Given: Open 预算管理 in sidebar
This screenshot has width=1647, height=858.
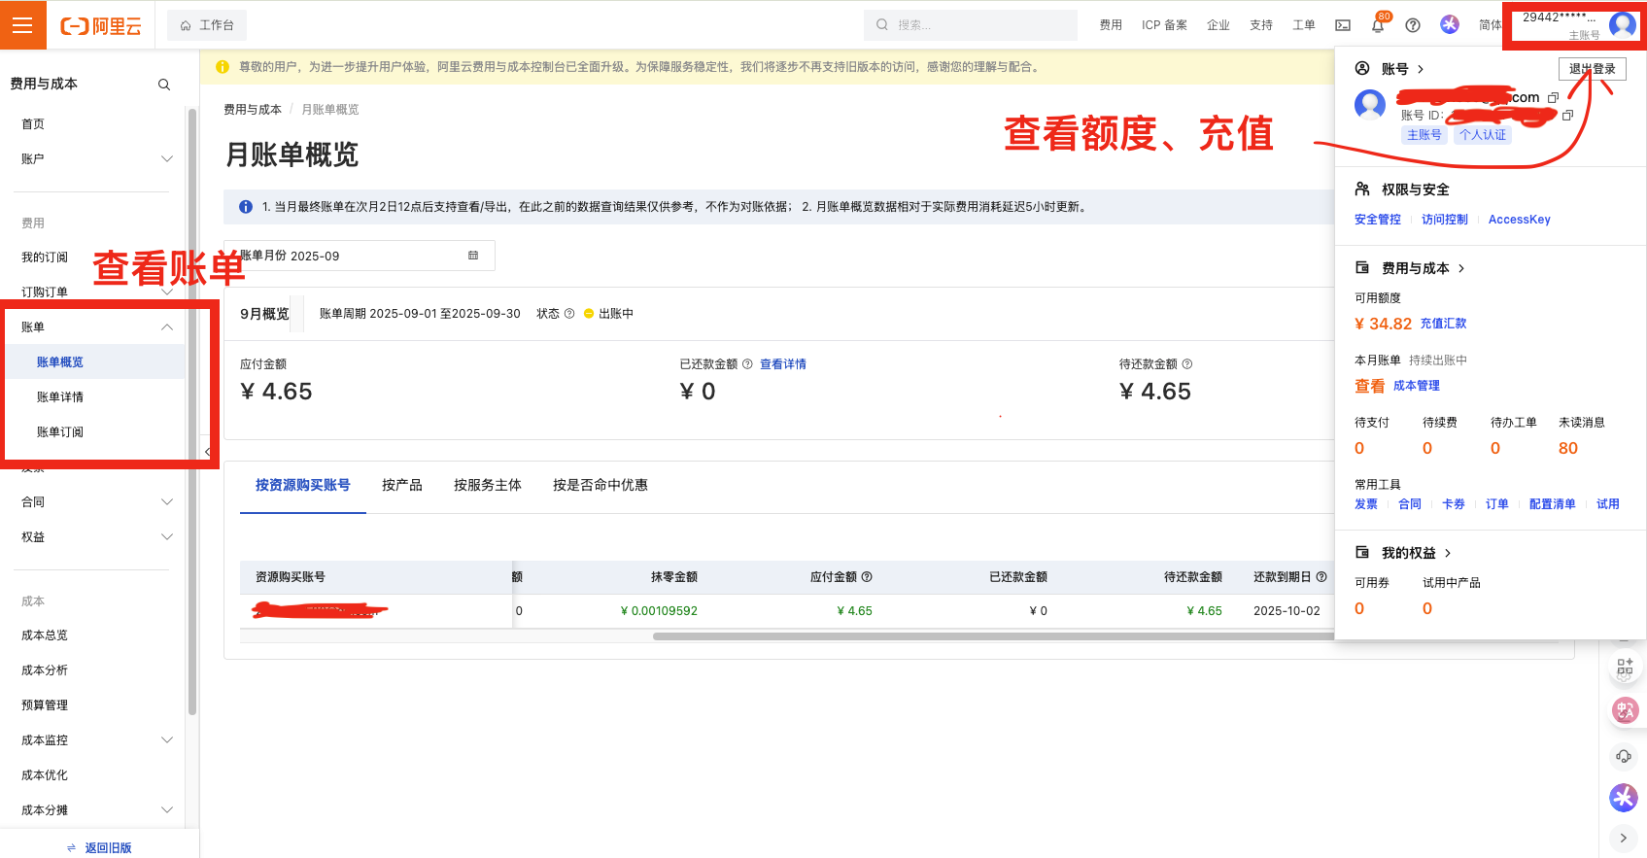Looking at the screenshot, I should click(x=45, y=705).
